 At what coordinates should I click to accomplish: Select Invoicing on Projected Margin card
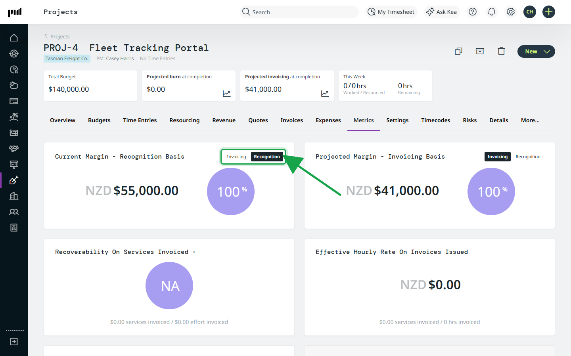click(497, 157)
